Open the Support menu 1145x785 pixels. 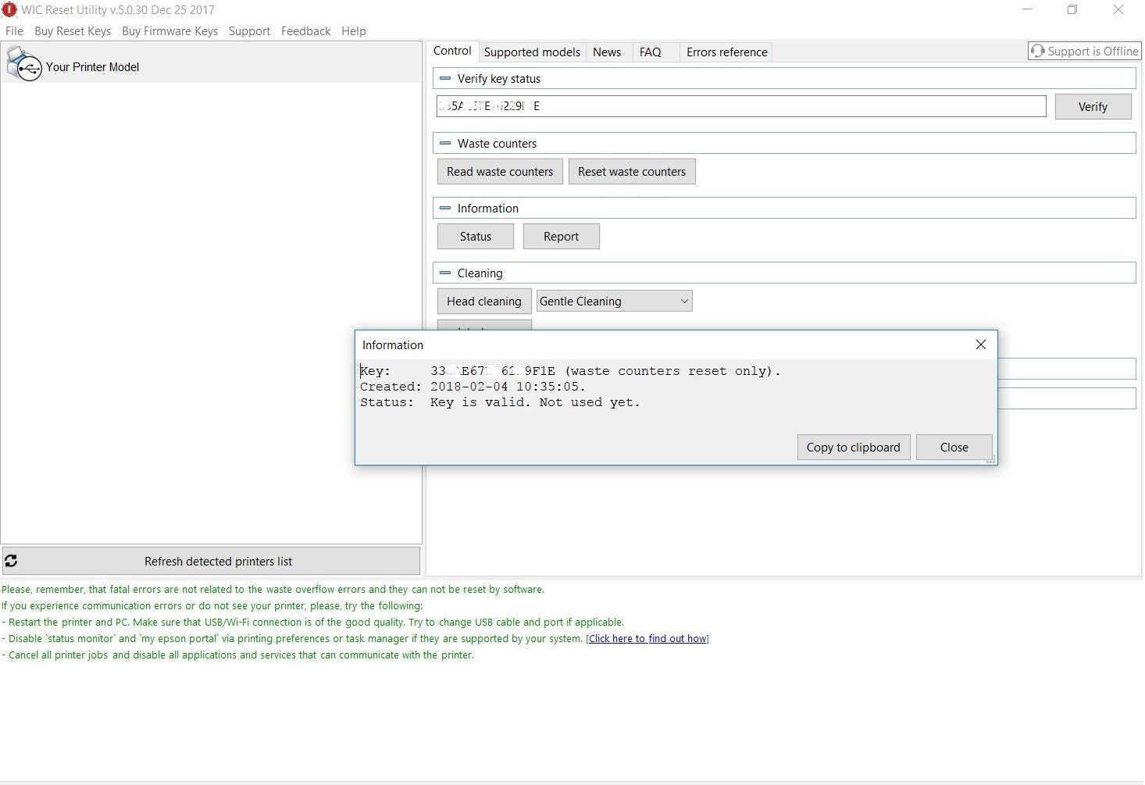coord(249,30)
